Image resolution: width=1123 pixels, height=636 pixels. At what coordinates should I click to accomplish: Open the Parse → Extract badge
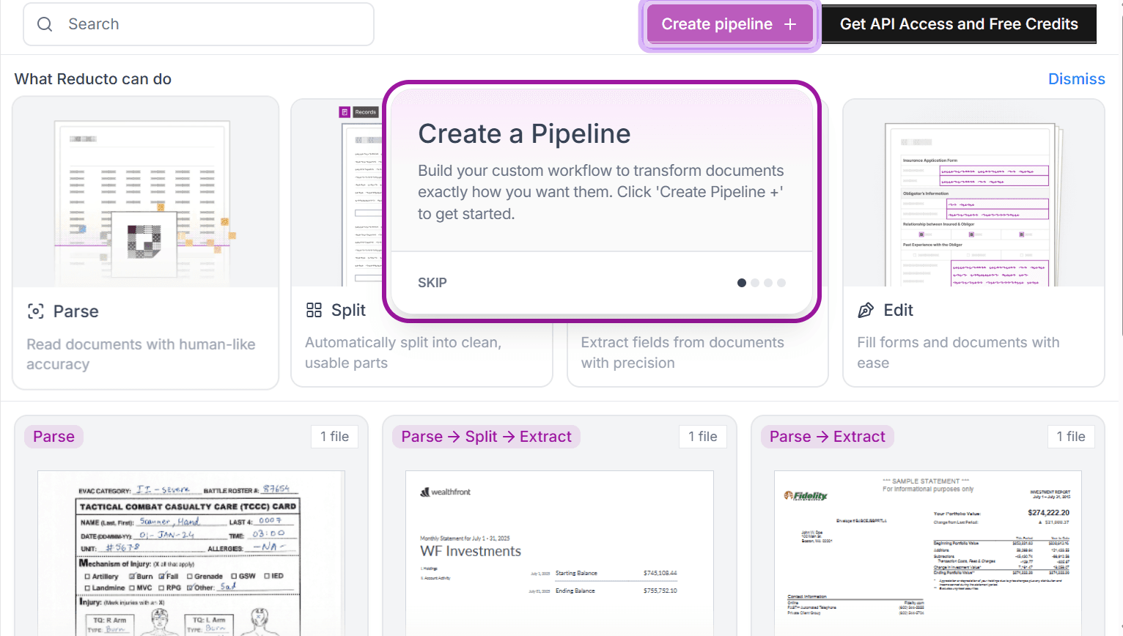pyautogui.click(x=827, y=436)
